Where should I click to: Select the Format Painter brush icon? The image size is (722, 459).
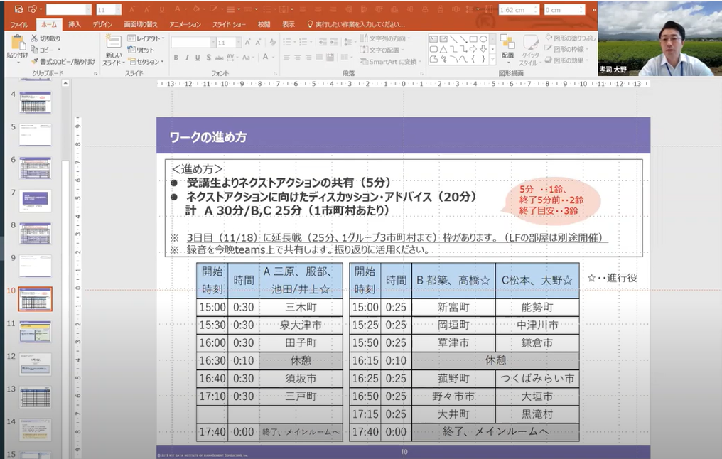[35, 62]
